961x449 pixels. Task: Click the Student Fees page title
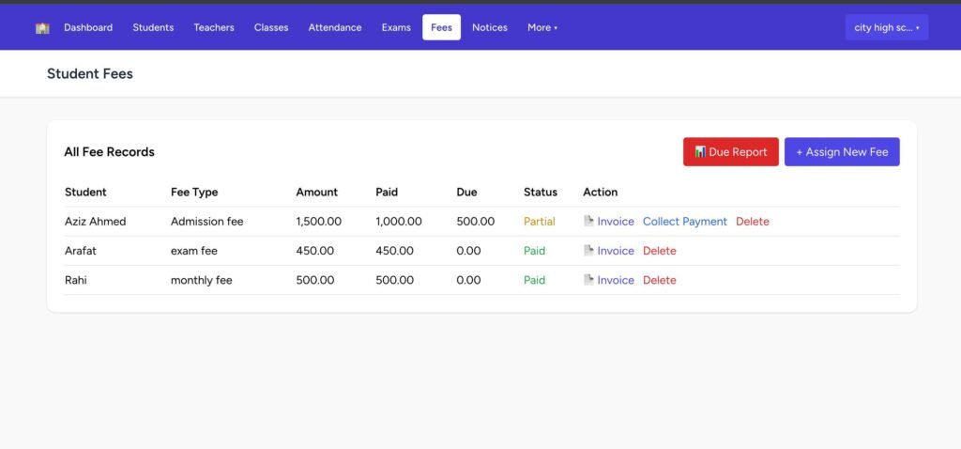tap(90, 73)
